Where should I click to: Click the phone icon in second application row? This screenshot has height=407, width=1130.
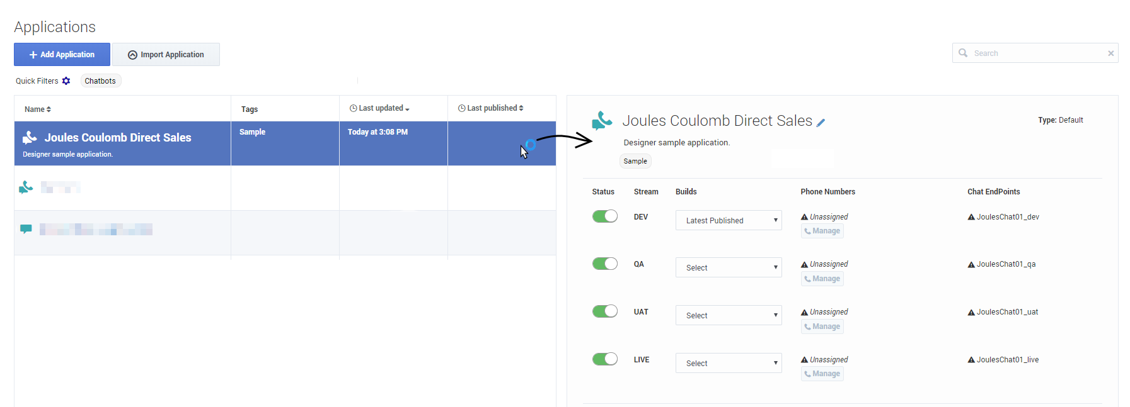26,187
